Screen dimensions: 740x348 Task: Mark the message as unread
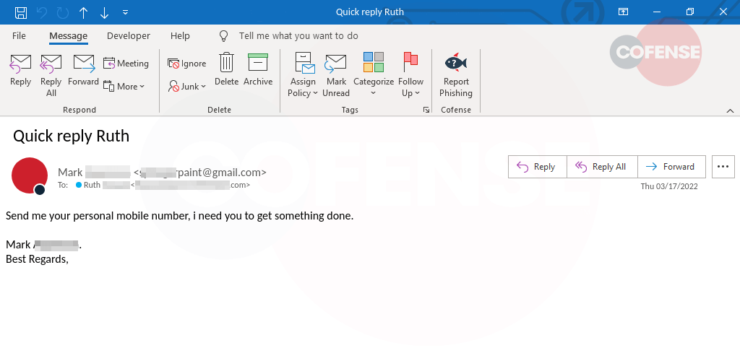335,75
